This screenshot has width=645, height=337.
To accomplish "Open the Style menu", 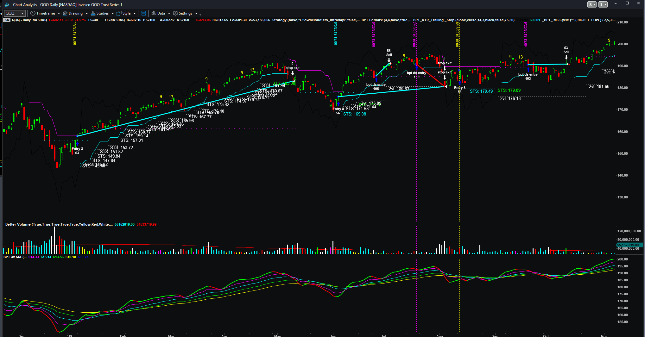I will 126,13.
